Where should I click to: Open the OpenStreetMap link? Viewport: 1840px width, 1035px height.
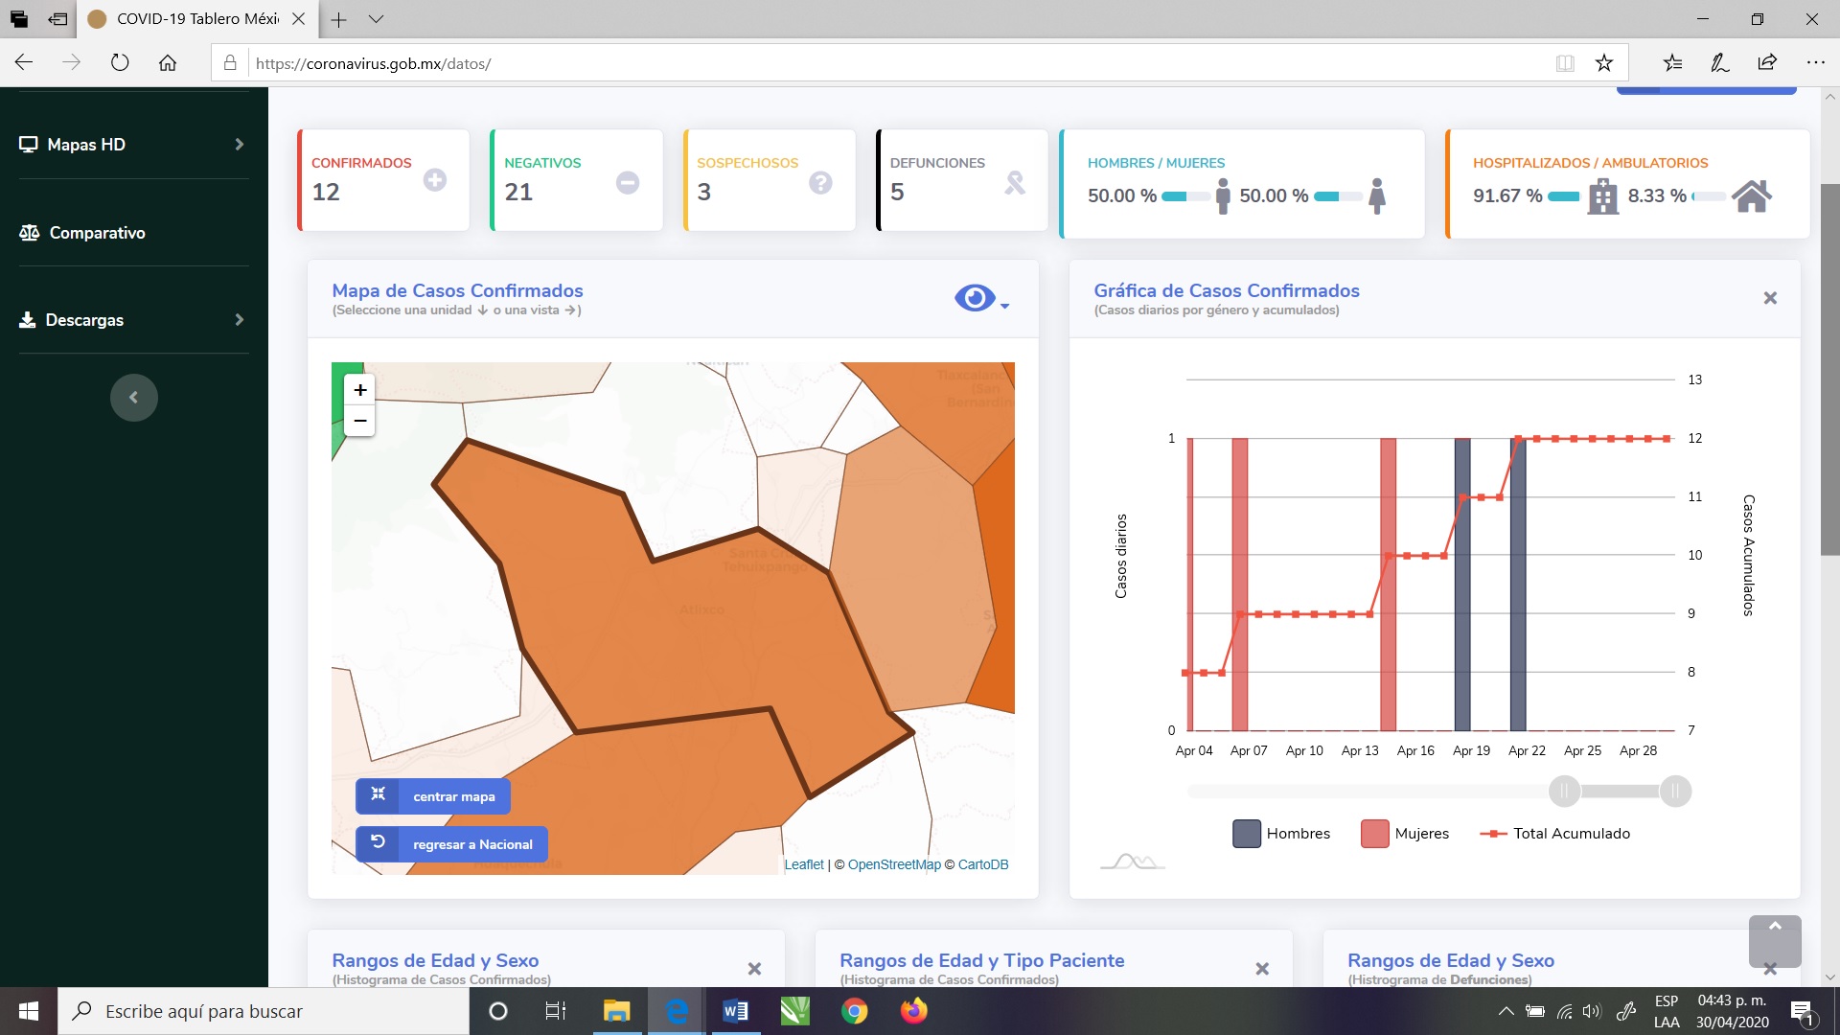coord(894,864)
